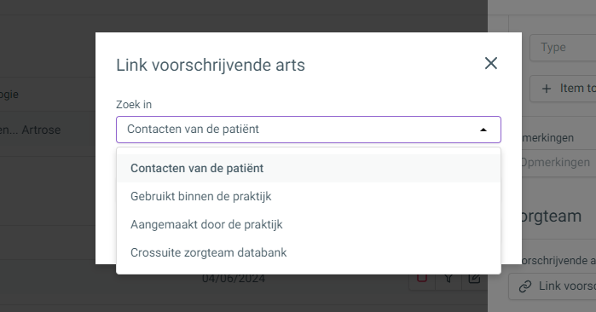The image size is (596, 312).
Task: Collapse the Zoek in dropdown arrow
Action: (483, 130)
